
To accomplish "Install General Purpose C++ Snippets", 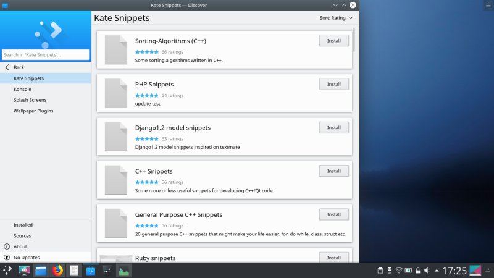I will (334, 214).
